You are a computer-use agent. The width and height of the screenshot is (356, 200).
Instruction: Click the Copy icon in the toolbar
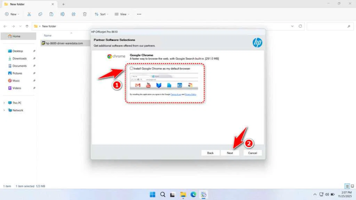pyautogui.click(x=40, y=14)
